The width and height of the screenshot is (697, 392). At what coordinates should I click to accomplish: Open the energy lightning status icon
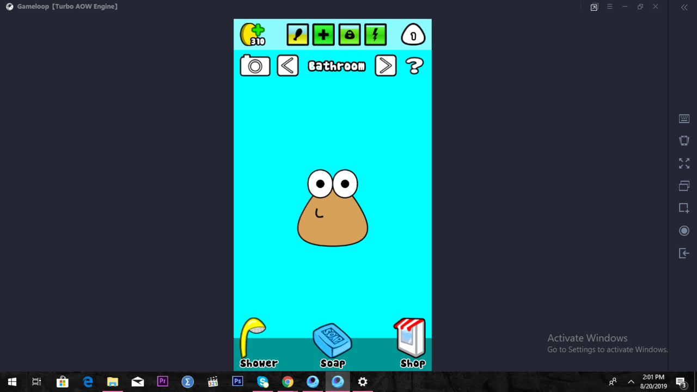[376, 35]
